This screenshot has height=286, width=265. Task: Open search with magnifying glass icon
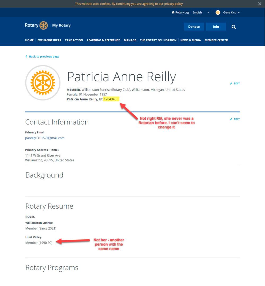click(x=233, y=27)
